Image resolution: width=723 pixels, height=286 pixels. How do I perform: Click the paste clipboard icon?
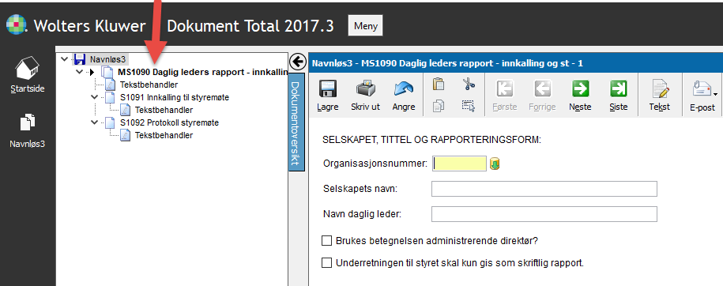[438, 84]
